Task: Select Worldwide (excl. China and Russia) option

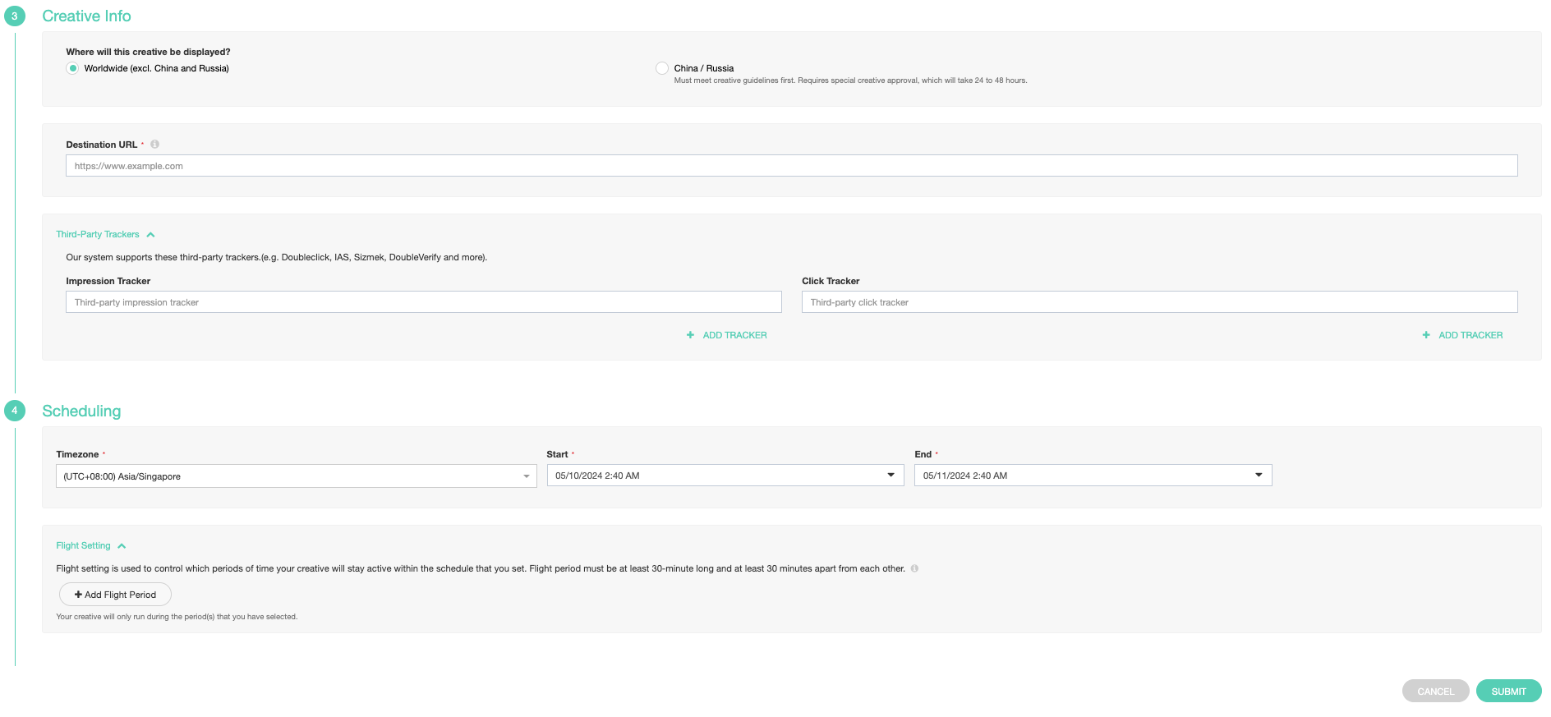Action: pos(73,68)
